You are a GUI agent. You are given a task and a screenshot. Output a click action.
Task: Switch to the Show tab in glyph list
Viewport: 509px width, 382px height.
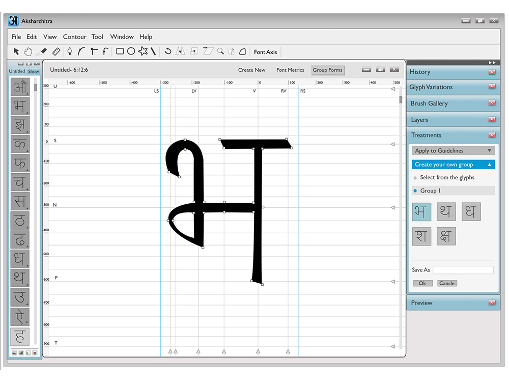click(34, 71)
